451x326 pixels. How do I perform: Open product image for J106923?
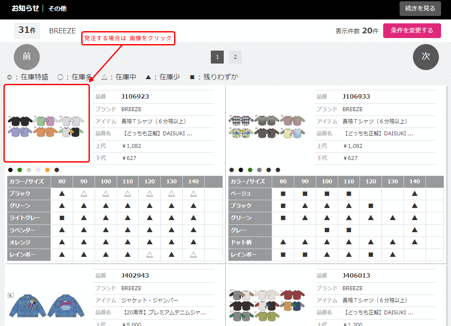[47, 124]
